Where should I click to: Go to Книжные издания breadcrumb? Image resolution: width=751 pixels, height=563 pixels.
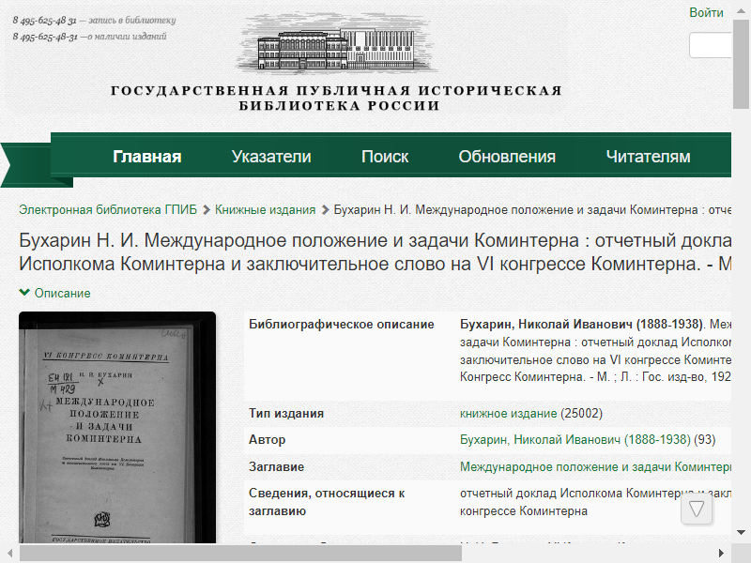click(265, 209)
